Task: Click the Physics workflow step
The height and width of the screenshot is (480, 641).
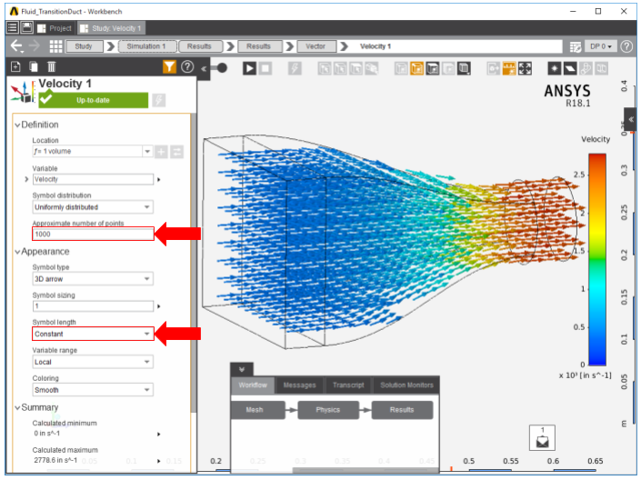Action: tap(328, 410)
